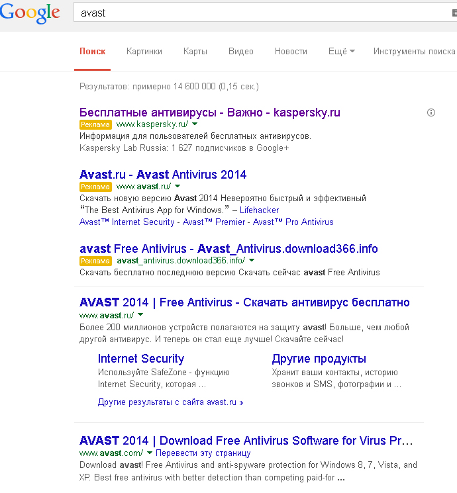Open the Бесплатные антивирусы kaspersky.ru ad link

click(x=209, y=112)
